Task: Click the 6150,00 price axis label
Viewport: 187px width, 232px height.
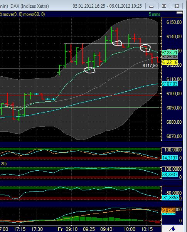Action: (x=174, y=22)
